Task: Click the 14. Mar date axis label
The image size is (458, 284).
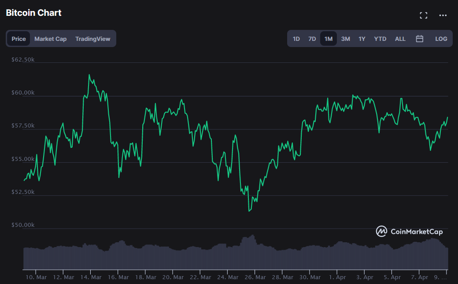Action: pos(91,277)
